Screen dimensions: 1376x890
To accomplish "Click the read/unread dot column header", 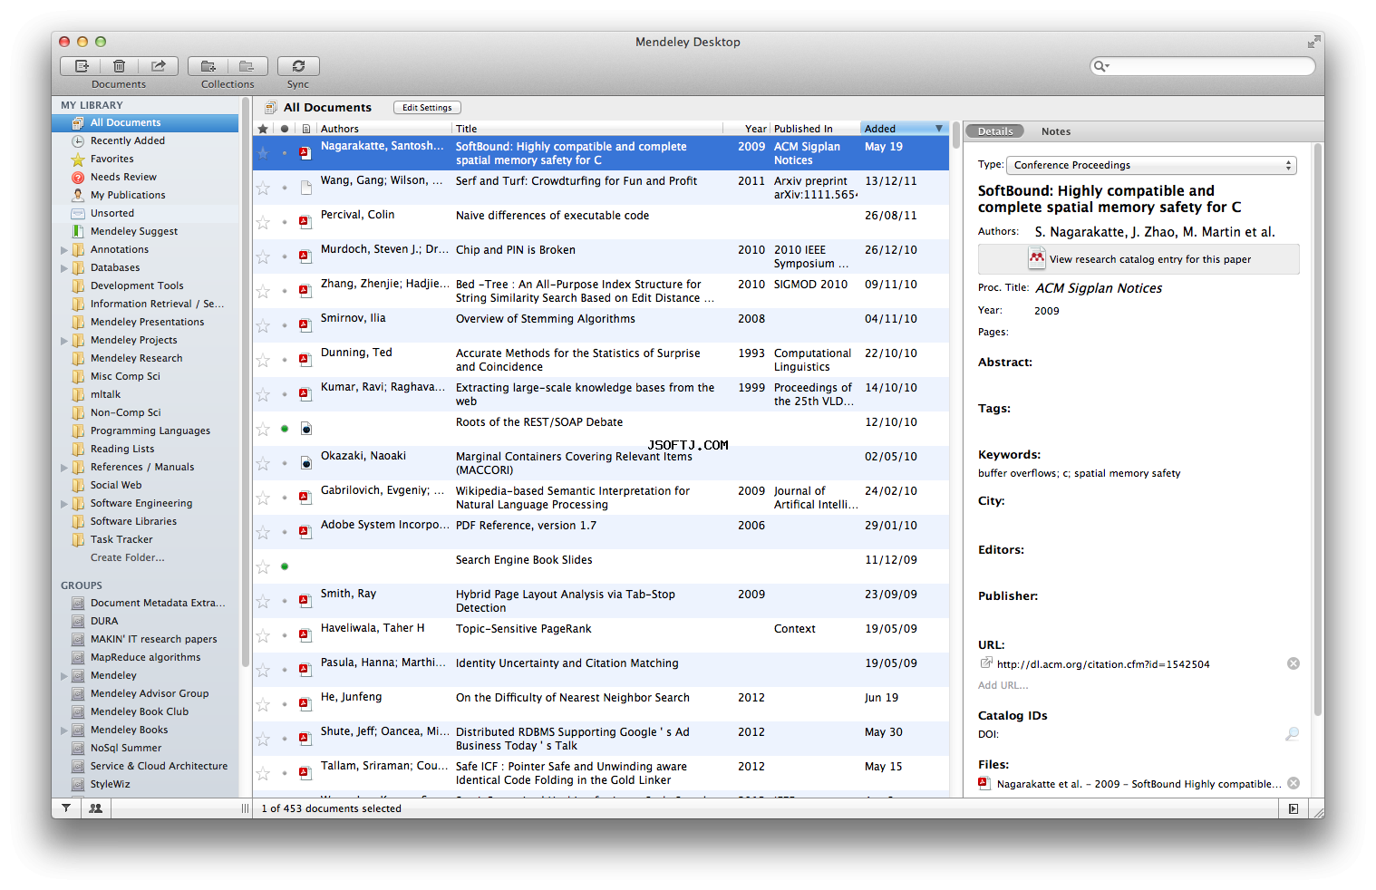I will coord(285,129).
